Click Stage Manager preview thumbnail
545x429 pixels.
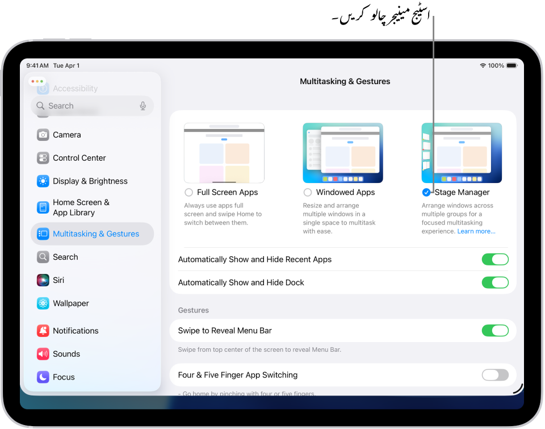[462, 153]
